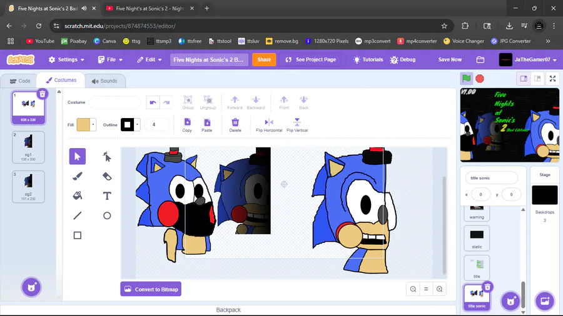Delete the first costume via trash badge
The width and height of the screenshot is (563, 316).
pyautogui.click(x=43, y=94)
